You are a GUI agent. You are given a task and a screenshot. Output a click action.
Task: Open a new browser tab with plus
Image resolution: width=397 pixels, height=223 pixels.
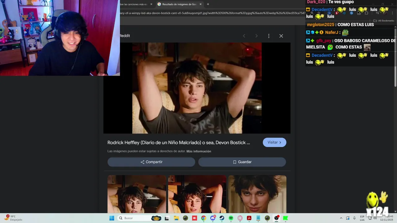click(208, 4)
